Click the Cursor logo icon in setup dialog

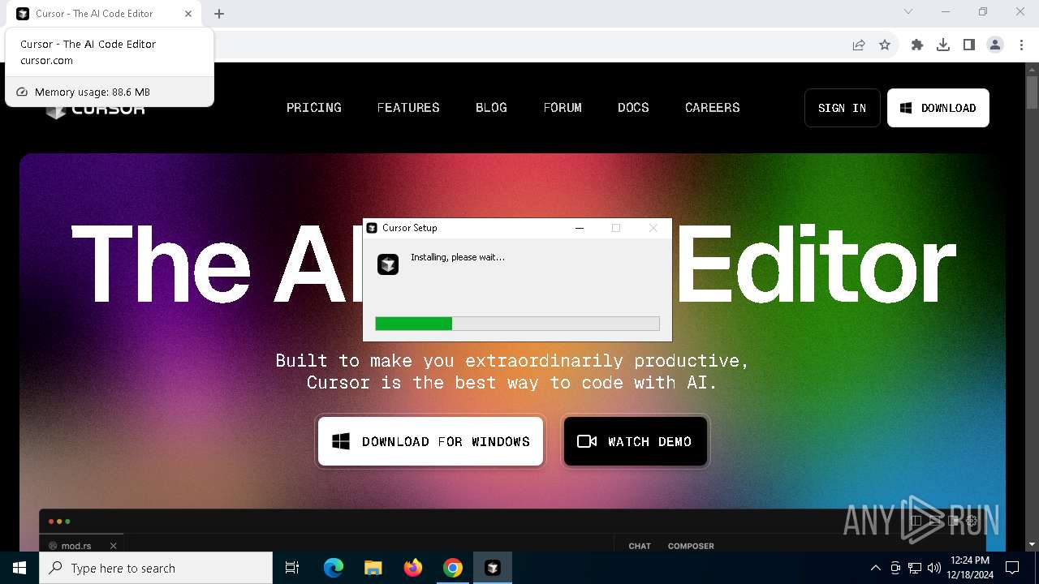(388, 264)
